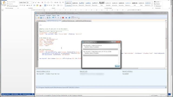Switch to simpleforeach.ps1 tab
173x97 pixels.
pos(41,21)
